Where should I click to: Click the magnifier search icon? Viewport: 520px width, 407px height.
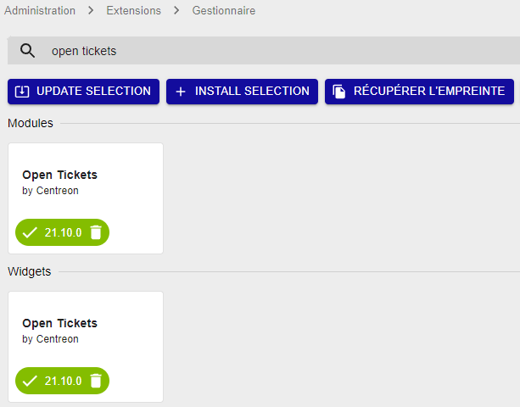pos(28,51)
